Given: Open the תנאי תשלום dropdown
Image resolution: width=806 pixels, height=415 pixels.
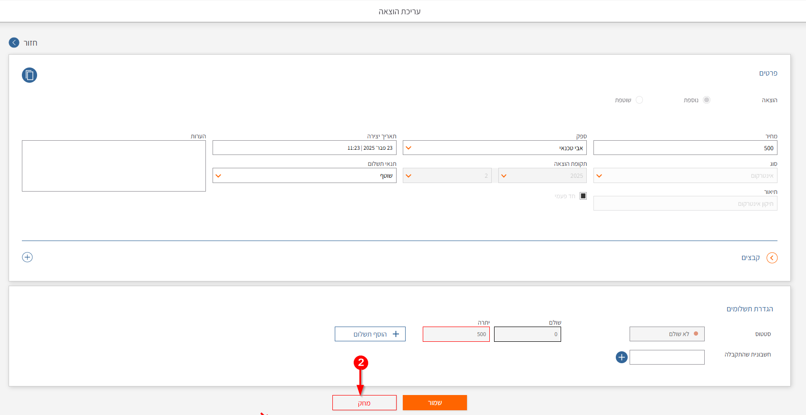Looking at the screenshot, I should pyautogui.click(x=304, y=176).
